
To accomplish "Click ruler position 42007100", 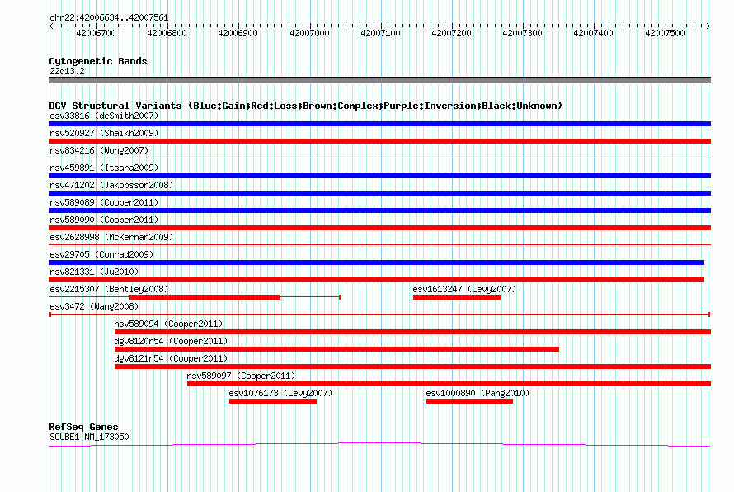I will pos(380,33).
